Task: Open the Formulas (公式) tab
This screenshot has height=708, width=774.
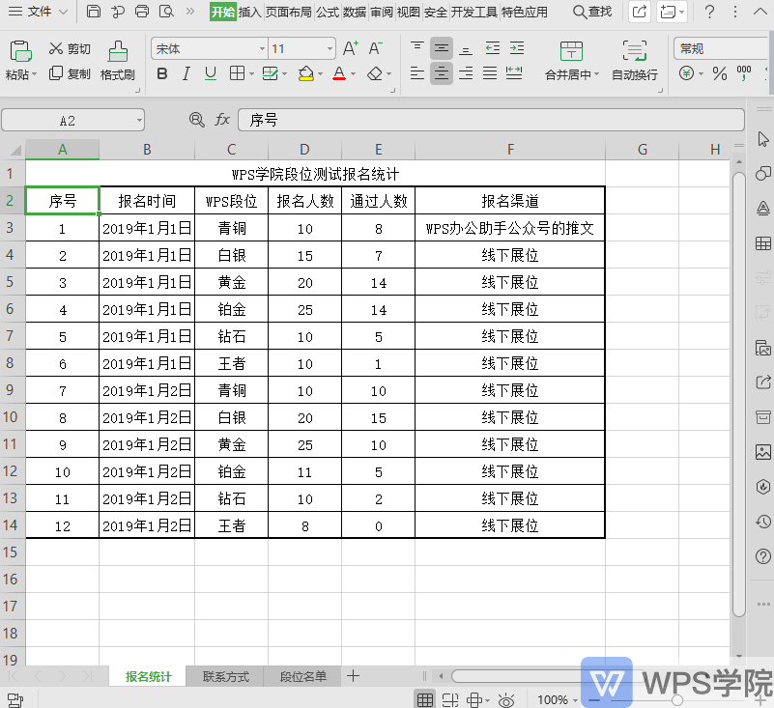Action: click(328, 12)
